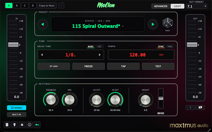Click the HI CUT knob
212x132 pixels.
(115, 100)
